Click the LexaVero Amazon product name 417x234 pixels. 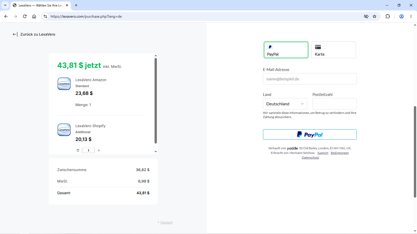coord(91,80)
